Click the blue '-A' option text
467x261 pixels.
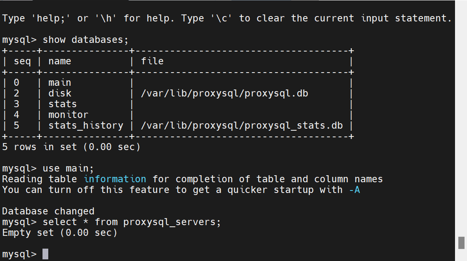pos(354,190)
